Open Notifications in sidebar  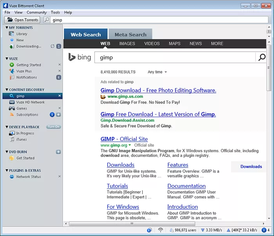pyautogui.click(x=27, y=77)
